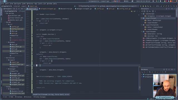
Task: Toggle the second Structure toolbar sort/filter button
Action: point(144,11)
